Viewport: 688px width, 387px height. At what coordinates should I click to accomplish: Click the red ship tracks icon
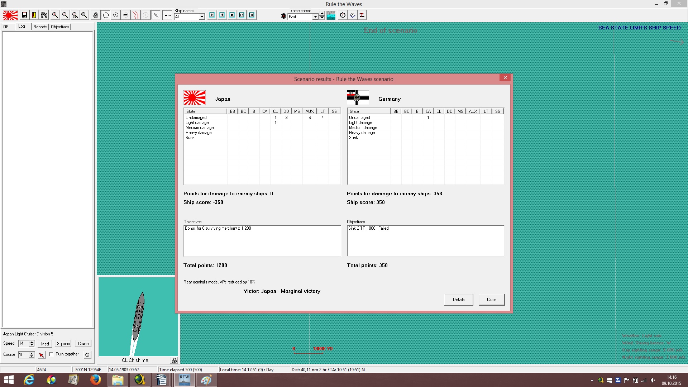[135, 15]
